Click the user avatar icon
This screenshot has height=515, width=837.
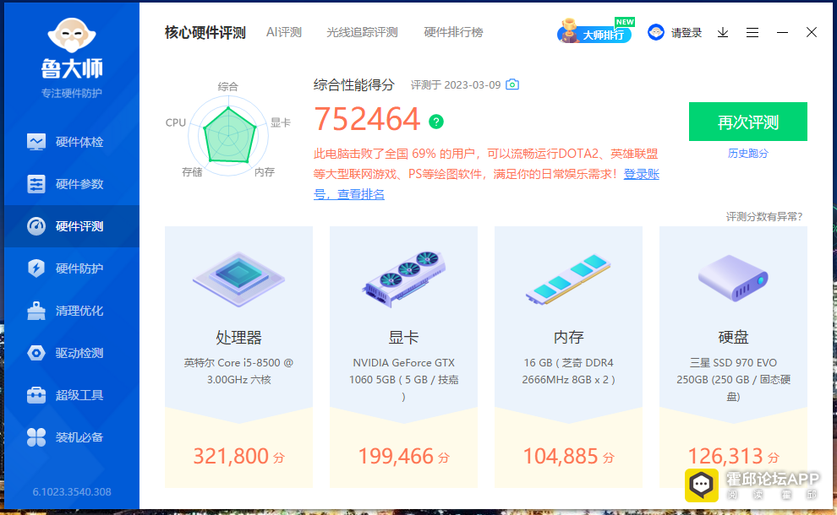(x=655, y=33)
